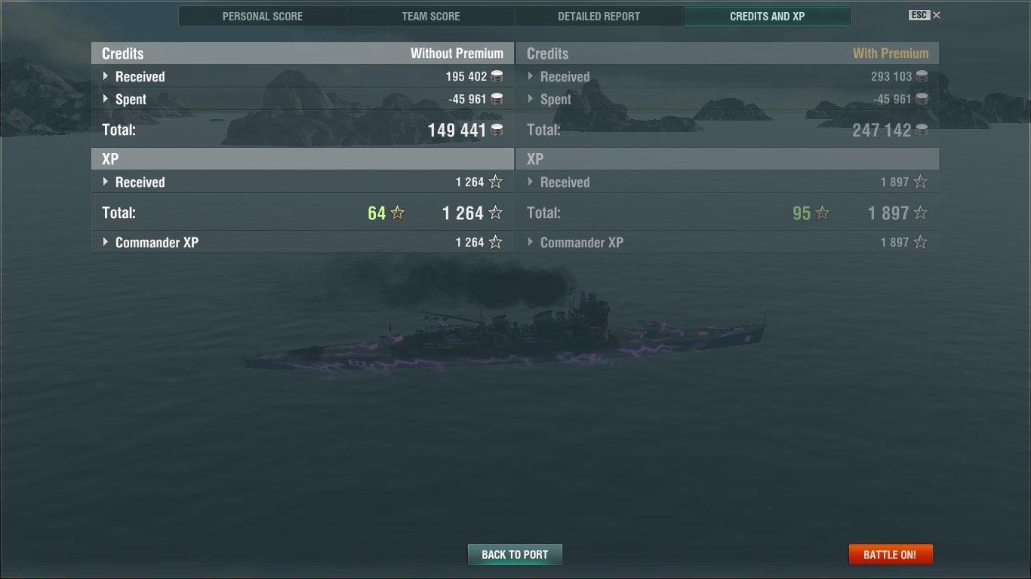Close the report with the ESC X icon
This screenshot has width=1031, height=579.
click(925, 15)
